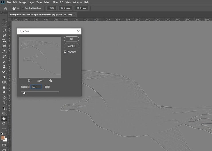
Task: Open the Help menu
Action: point(87,2)
